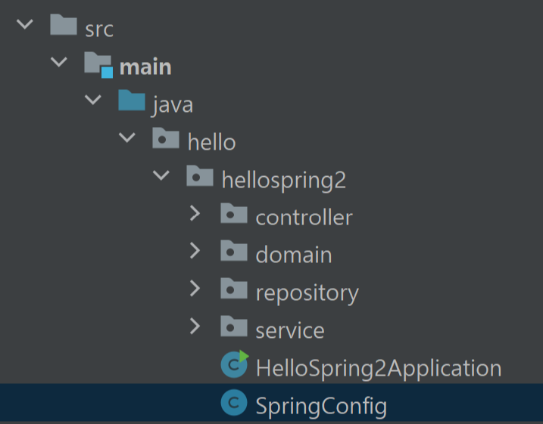Click the domain package icon
The image size is (543, 424).
[x=234, y=251]
